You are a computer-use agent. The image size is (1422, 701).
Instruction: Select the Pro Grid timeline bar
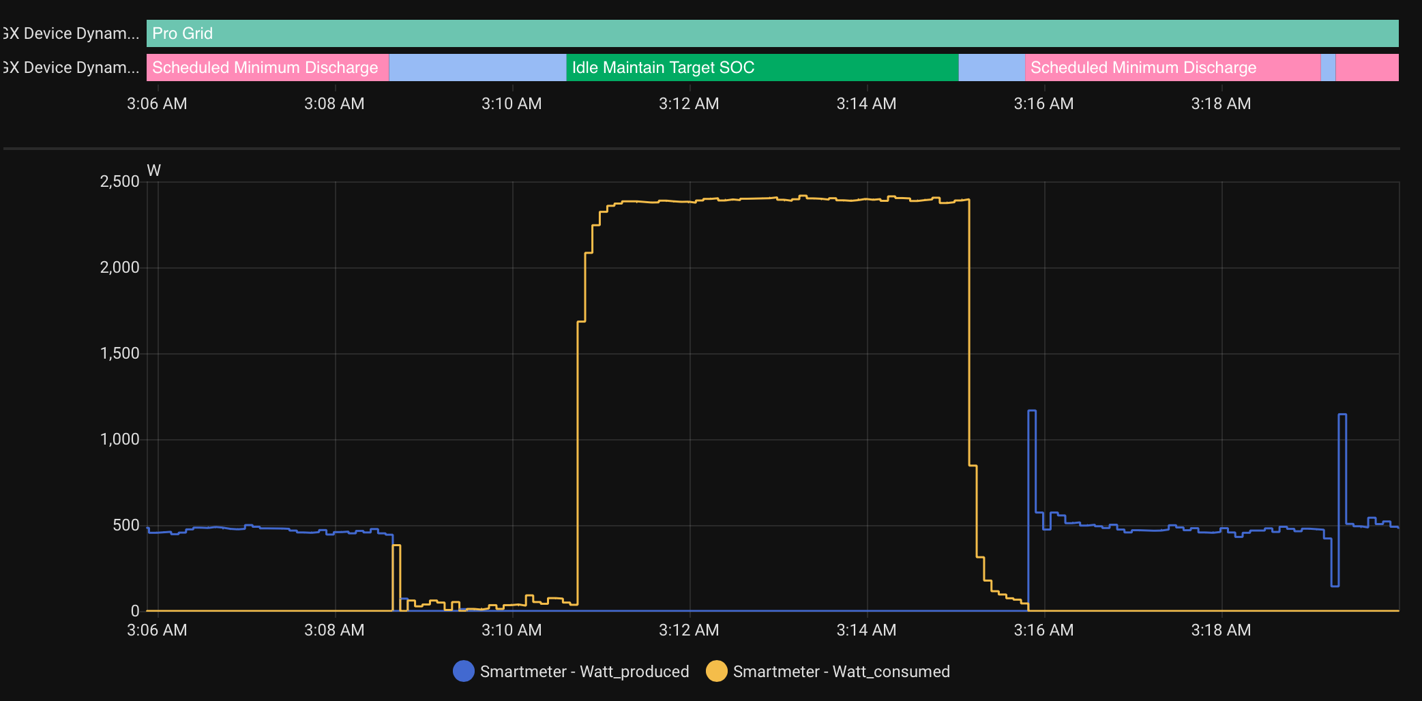click(772, 33)
